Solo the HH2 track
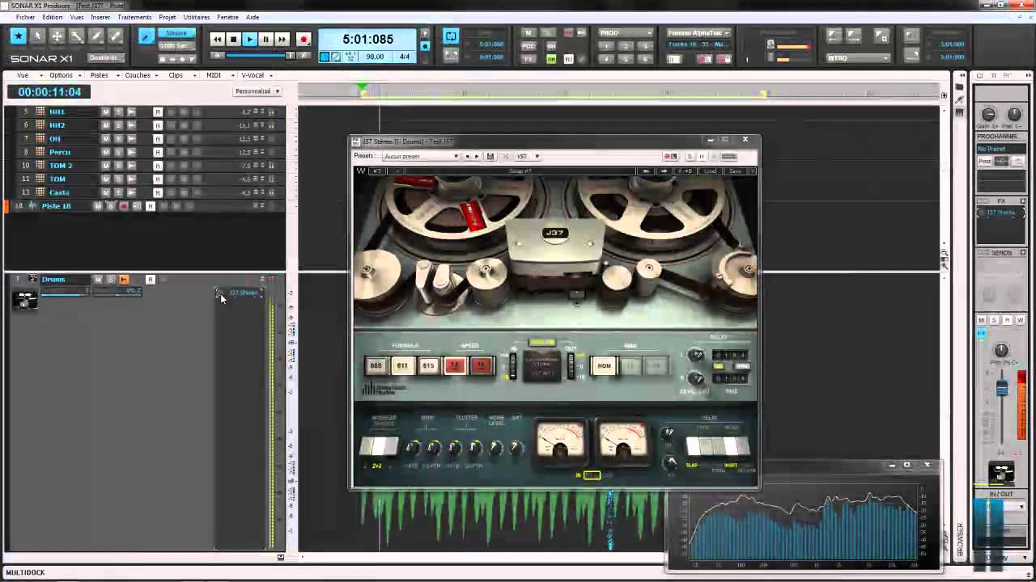This screenshot has height=582, width=1036. coord(118,125)
